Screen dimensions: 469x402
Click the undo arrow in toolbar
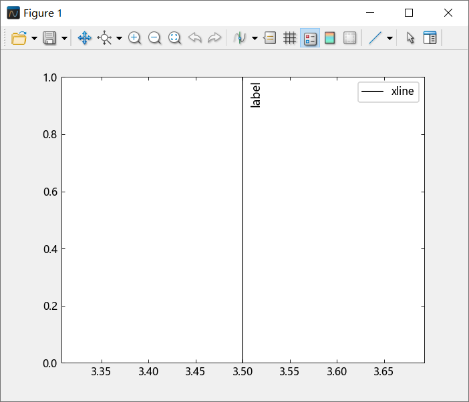coord(194,38)
